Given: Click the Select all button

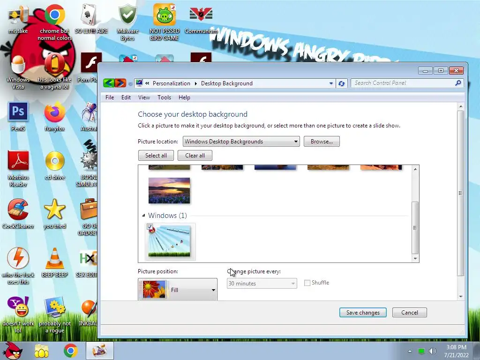Looking at the screenshot, I should click(156, 155).
